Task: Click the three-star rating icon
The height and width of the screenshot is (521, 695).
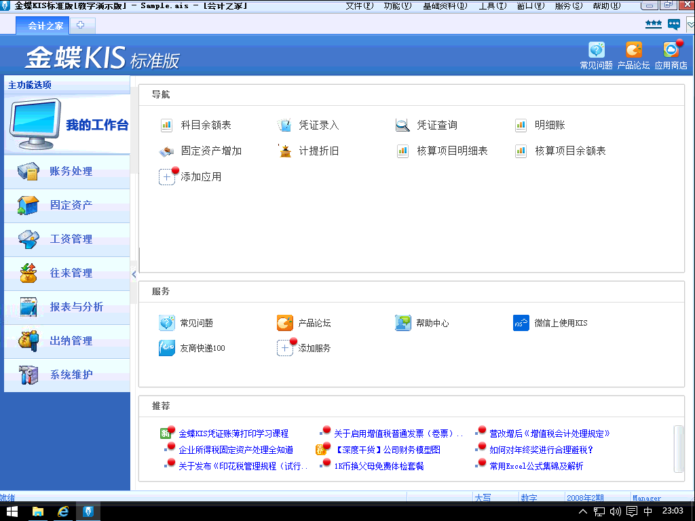Action: [x=654, y=24]
